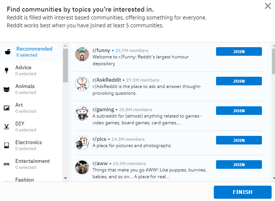The image size is (275, 201).
Task: Join the r/AskReddit community
Action: [239, 81]
